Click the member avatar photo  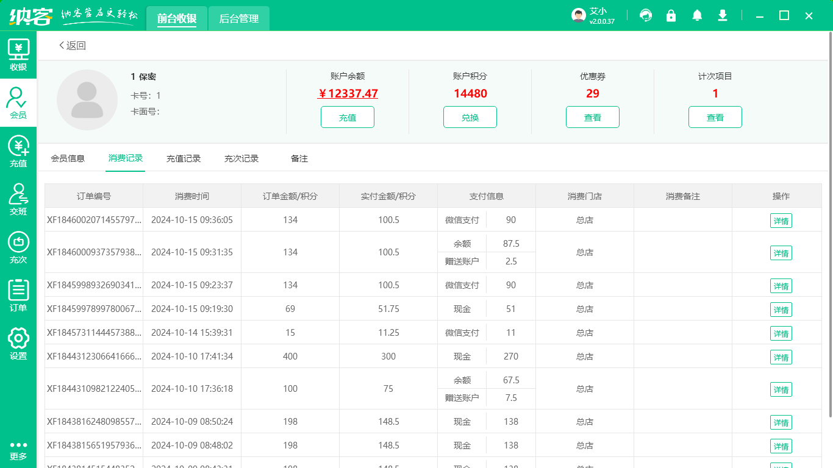(x=87, y=99)
